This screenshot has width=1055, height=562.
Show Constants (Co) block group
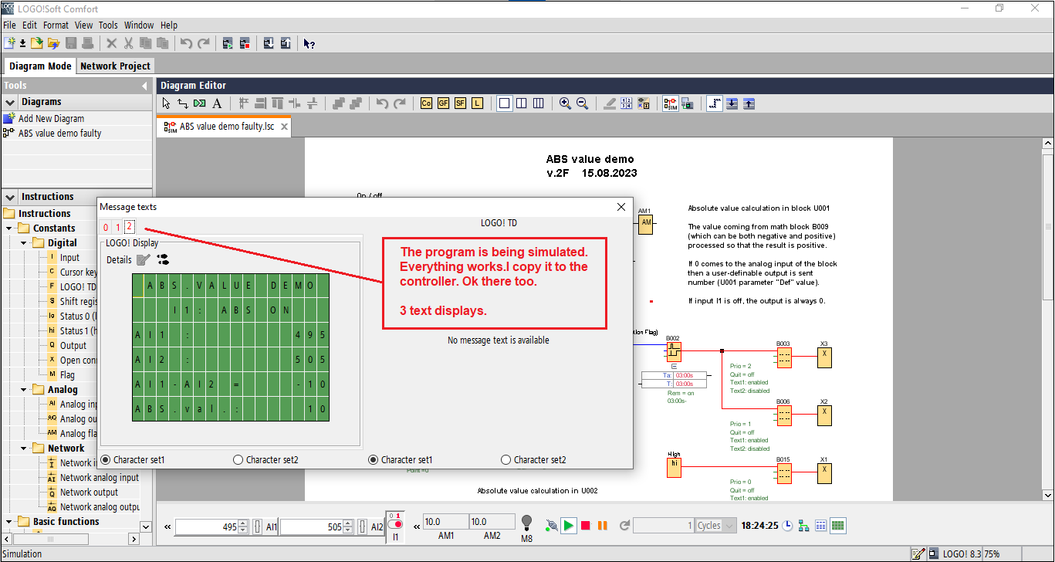(426, 103)
